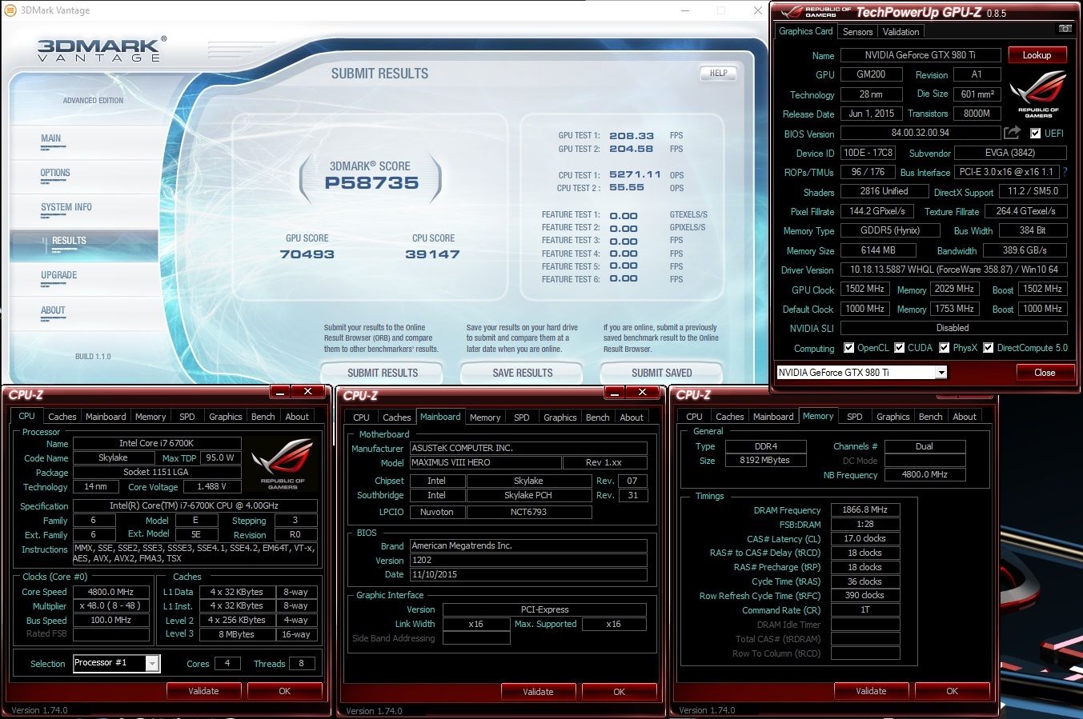Click the BIOS export icon in GPU-Z
Image resolution: width=1083 pixels, height=719 pixels.
tap(1012, 134)
